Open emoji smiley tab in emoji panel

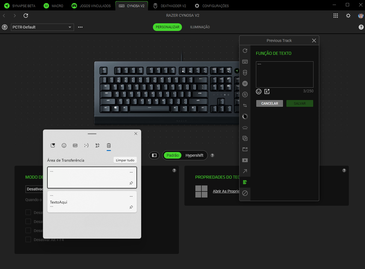64,145
